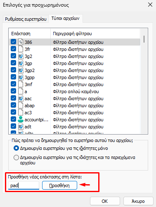Uncheck the ac3 extension checkbox
The image size is (156, 207).
13,112
